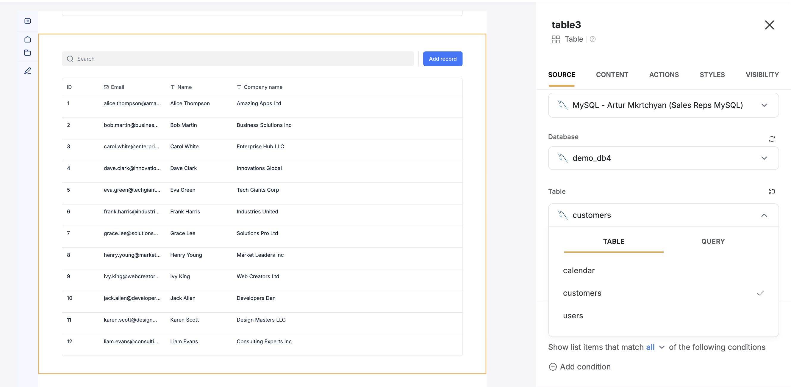Select the users table option
791x387 pixels.
pyautogui.click(x=573, y=316)
